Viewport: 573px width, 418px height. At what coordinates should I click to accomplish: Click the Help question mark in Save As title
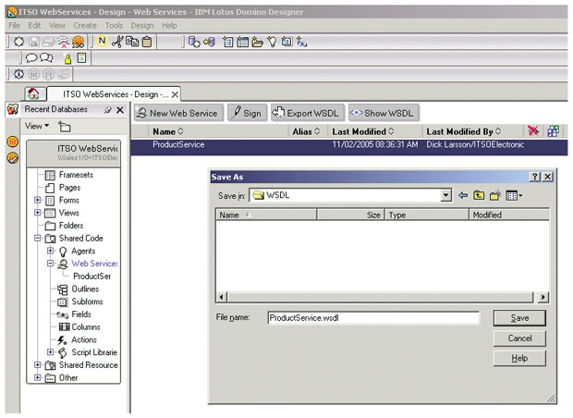tap(535, 177)
